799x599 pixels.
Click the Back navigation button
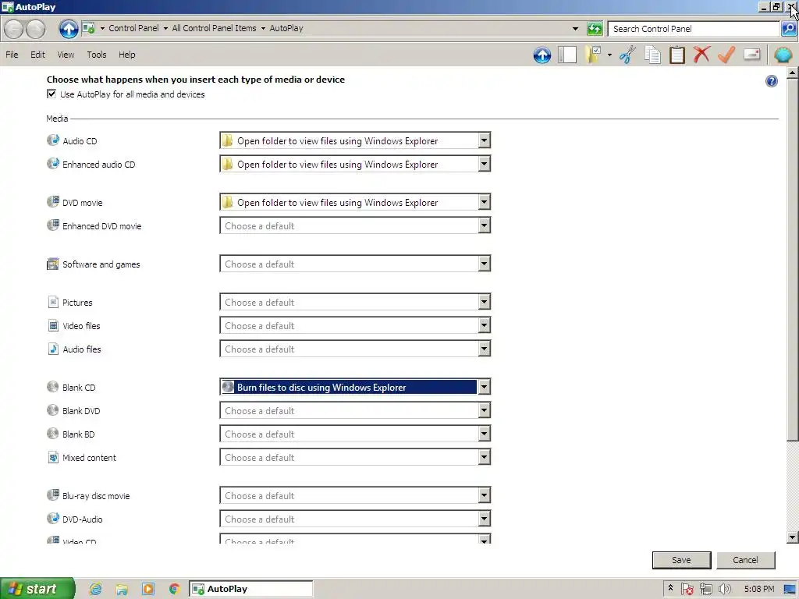coord(14,29)
